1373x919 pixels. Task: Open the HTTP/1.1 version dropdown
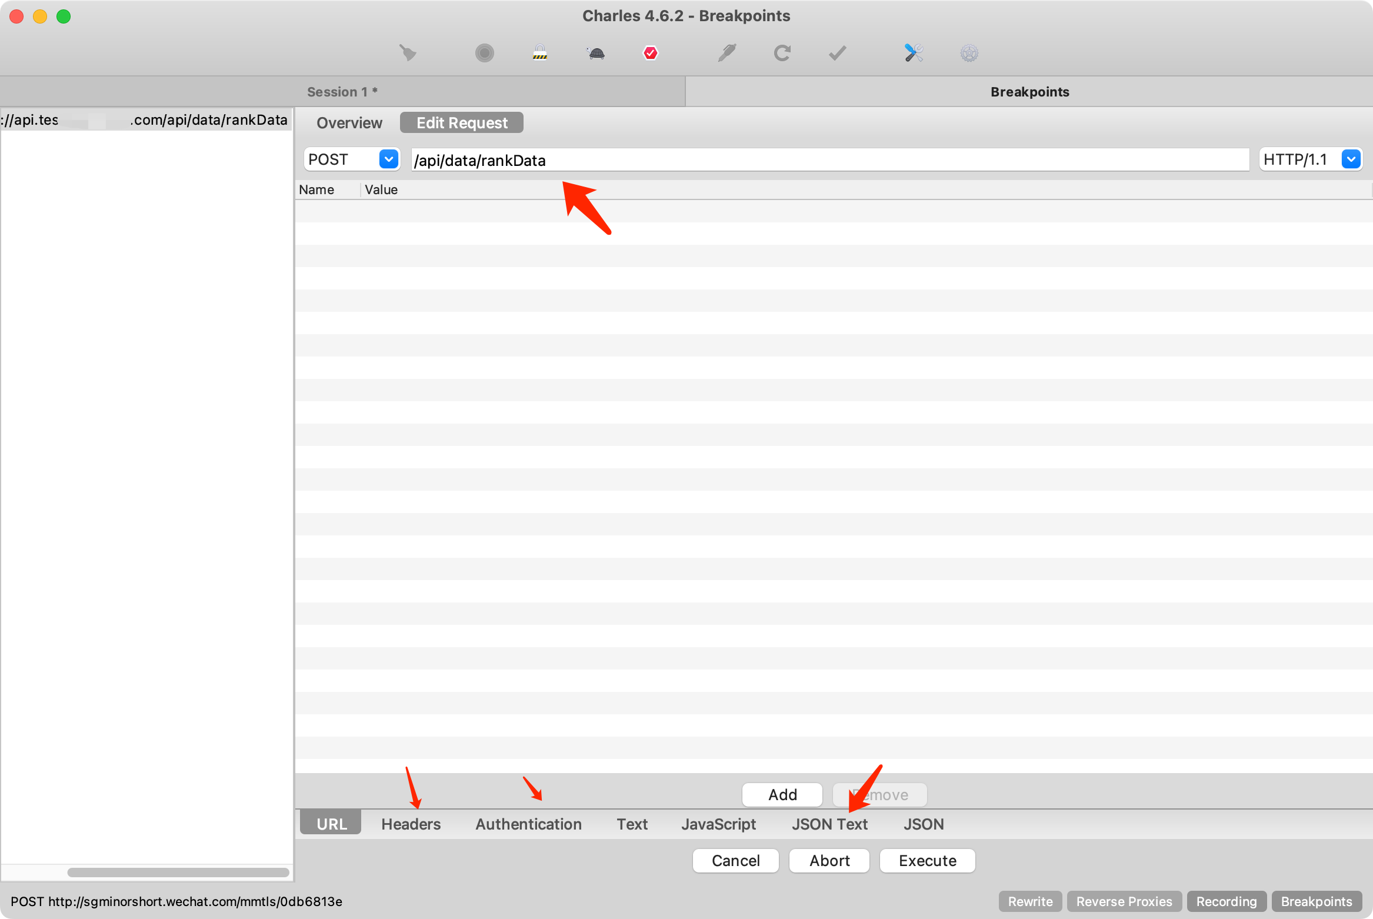[1310, 159]
